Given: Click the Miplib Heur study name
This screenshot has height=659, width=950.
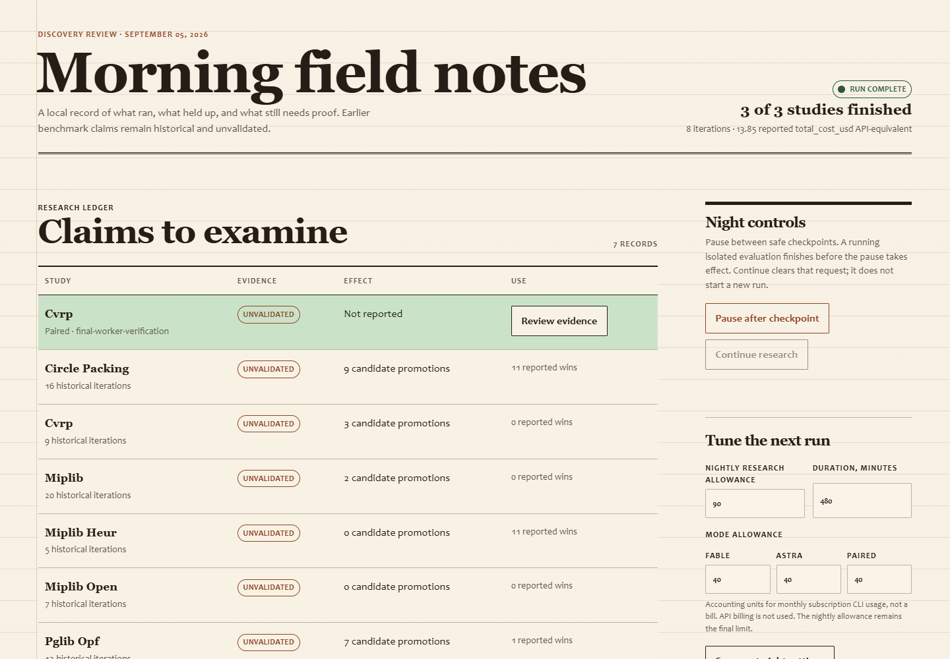Looking at the screenshot, I should [80, 532].
